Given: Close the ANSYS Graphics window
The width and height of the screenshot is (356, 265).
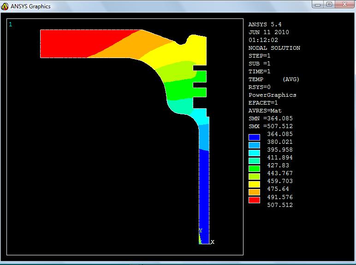Looking at the screenshot, I should (344, 4).
